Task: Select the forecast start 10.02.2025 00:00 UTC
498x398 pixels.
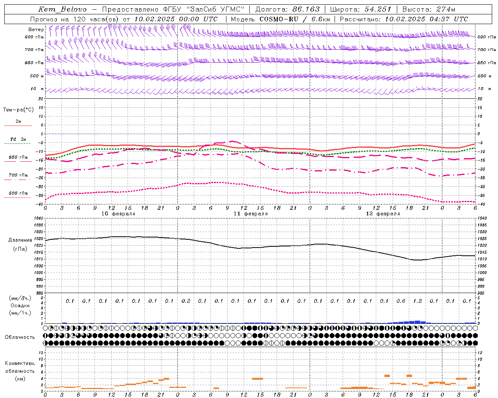Action: [x=176, y=19]
